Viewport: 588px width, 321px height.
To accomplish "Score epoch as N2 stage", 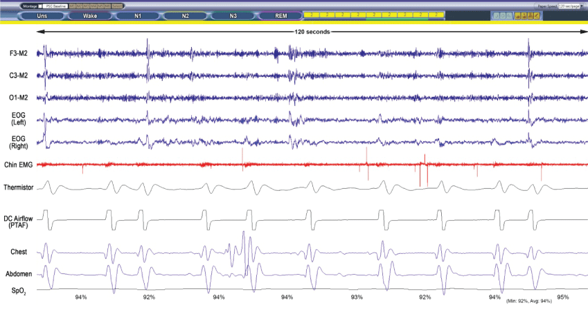I will (186, 15).
